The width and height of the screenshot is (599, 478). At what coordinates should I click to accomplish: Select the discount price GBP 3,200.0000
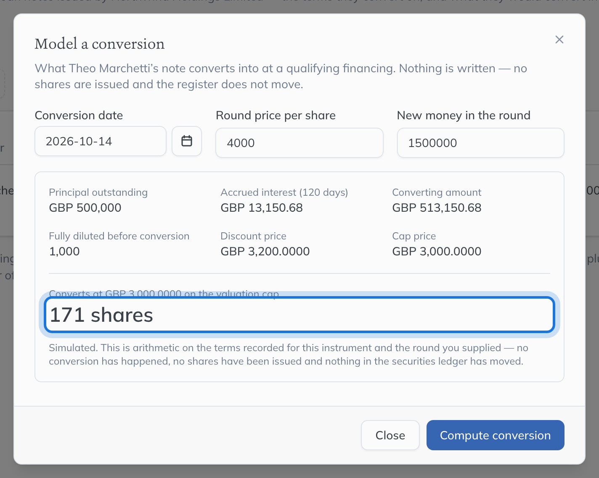coord(265,251)
